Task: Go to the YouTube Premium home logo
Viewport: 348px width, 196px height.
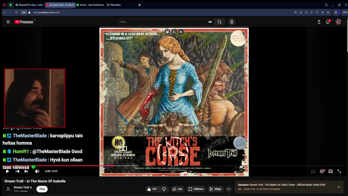Action: [24, 22]
